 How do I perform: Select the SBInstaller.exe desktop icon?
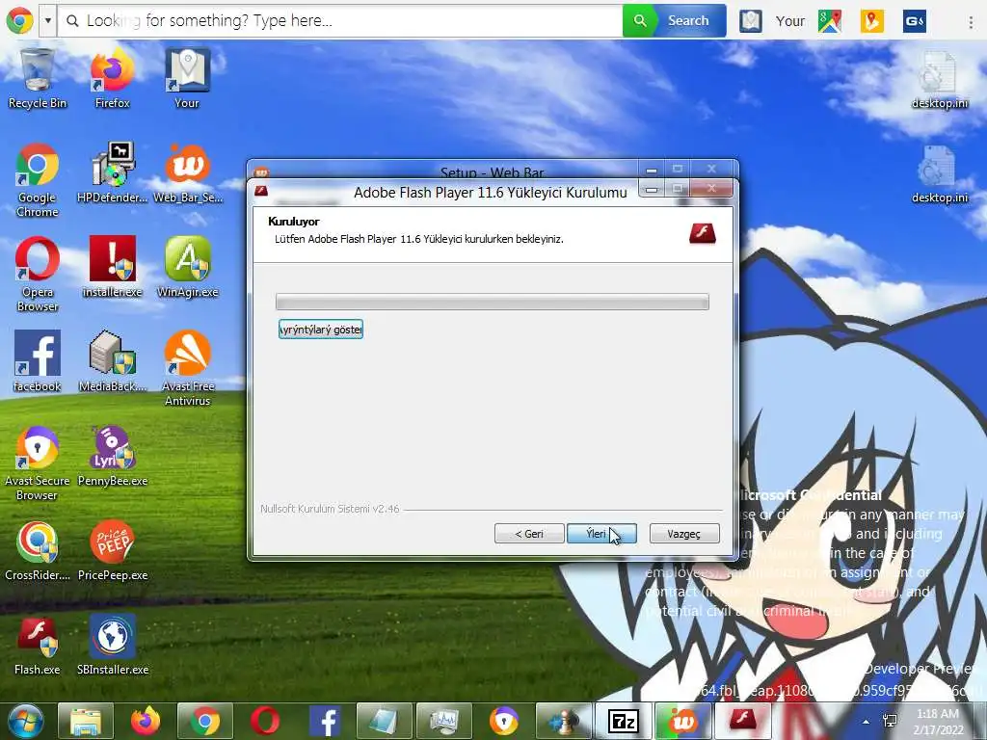point(112,645)
